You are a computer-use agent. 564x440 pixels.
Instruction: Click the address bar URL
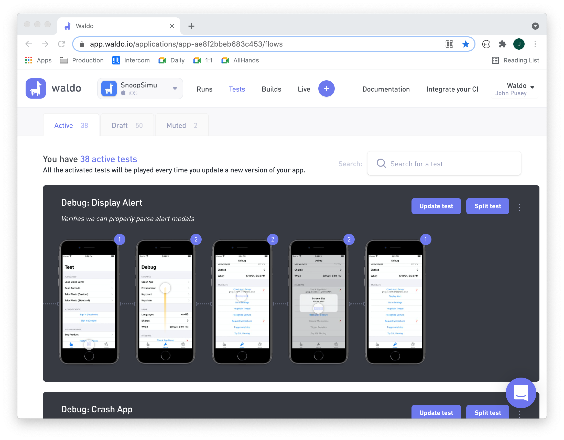tap(186, 44)
